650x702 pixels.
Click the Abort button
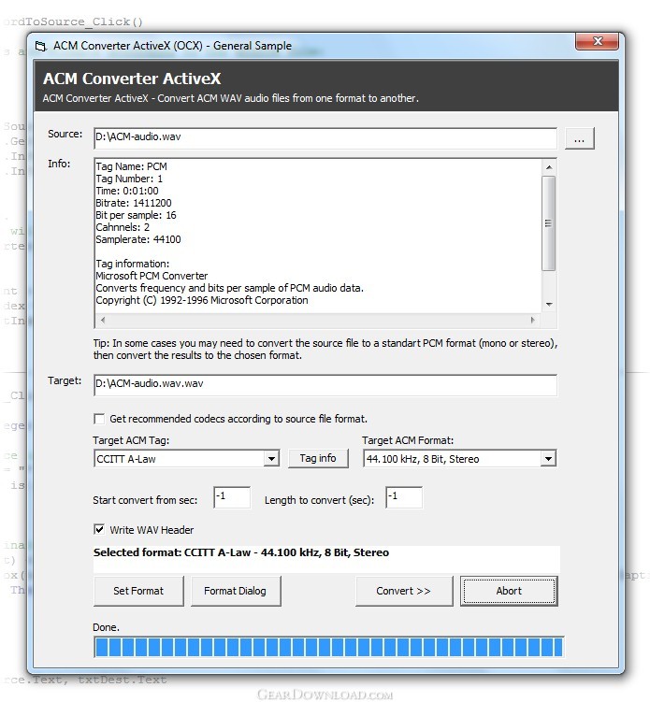tap(509, 591)
